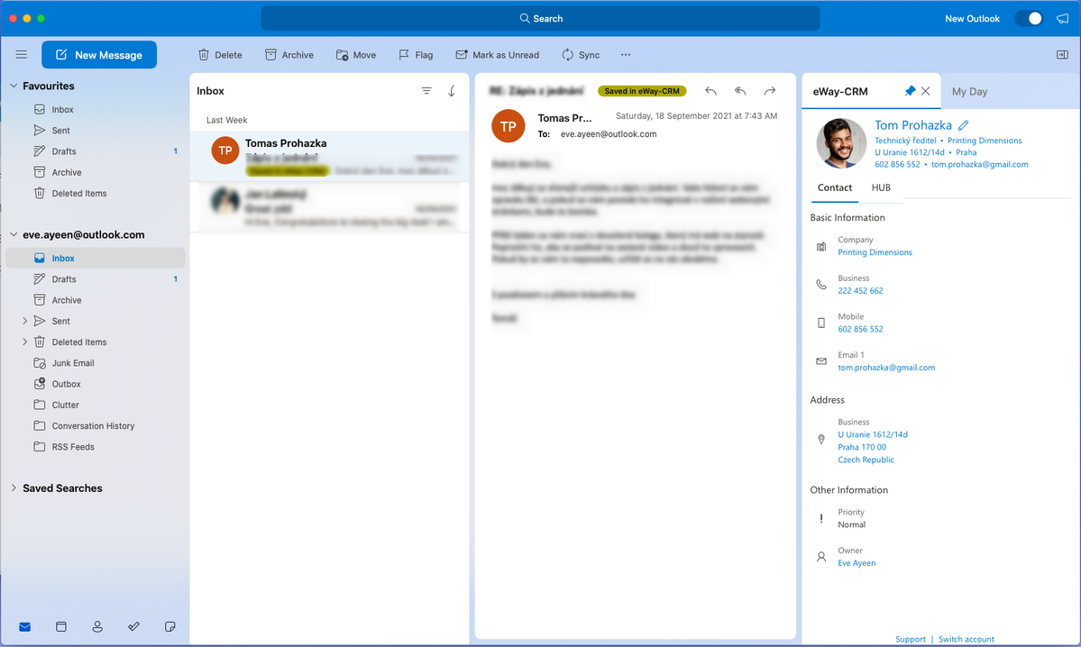Switch to the Contact tab
Image resolution: width=1081 pixels, height=647 pixels.
point(834,187)
